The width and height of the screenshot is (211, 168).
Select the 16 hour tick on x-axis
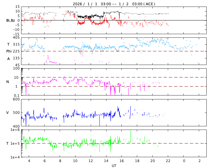(x=122, y=161)
